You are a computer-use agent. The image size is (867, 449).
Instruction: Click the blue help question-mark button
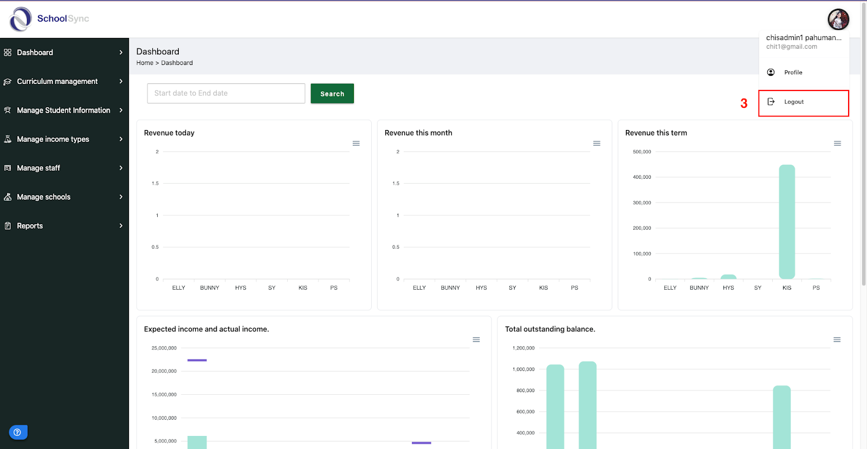tap(18, 432)
